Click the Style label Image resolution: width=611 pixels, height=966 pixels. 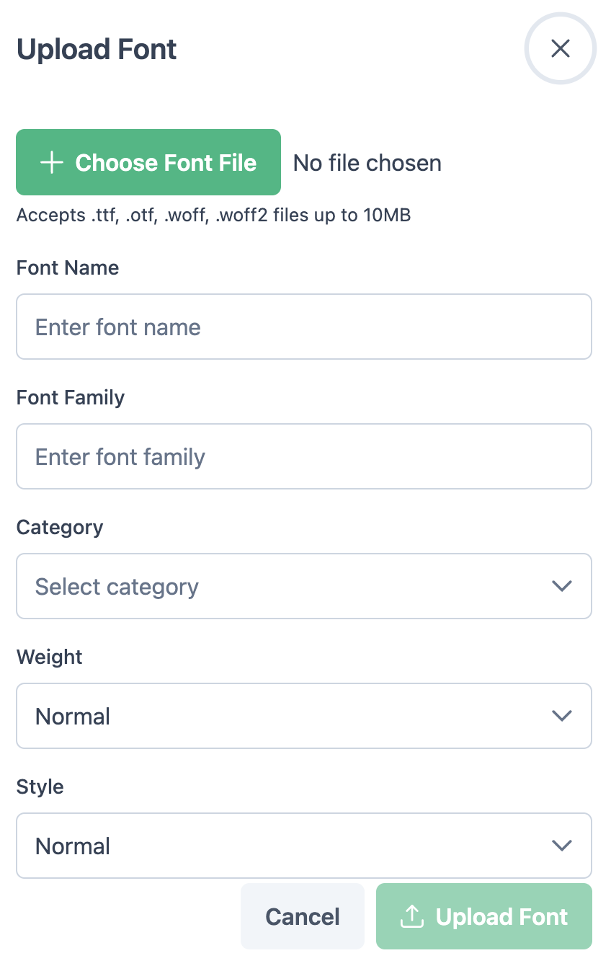[x=40, y=787]
